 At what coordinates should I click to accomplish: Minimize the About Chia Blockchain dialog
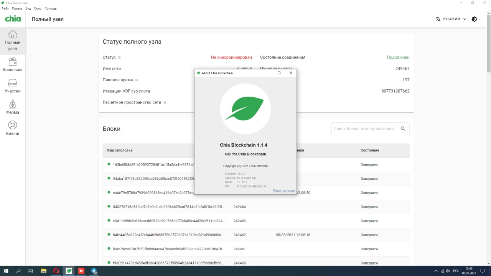[267, 73]
